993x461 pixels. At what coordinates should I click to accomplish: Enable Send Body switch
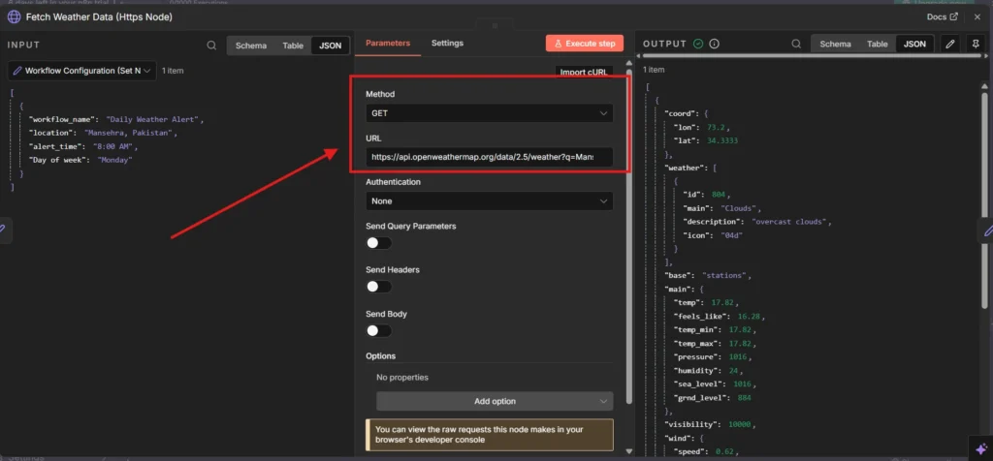(379, 330)
